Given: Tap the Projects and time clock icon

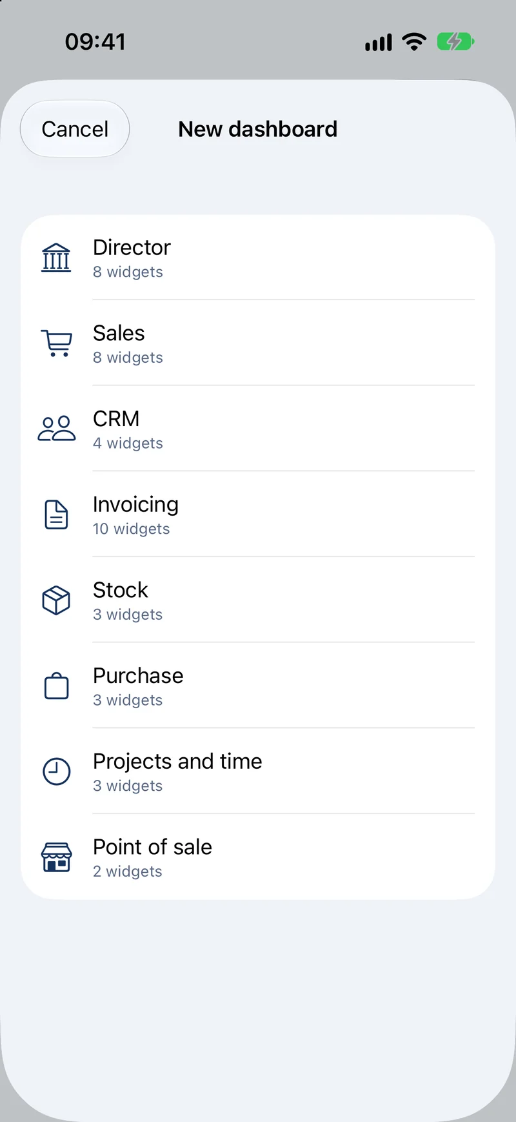Looking at the screenshot, I should 56,771.
